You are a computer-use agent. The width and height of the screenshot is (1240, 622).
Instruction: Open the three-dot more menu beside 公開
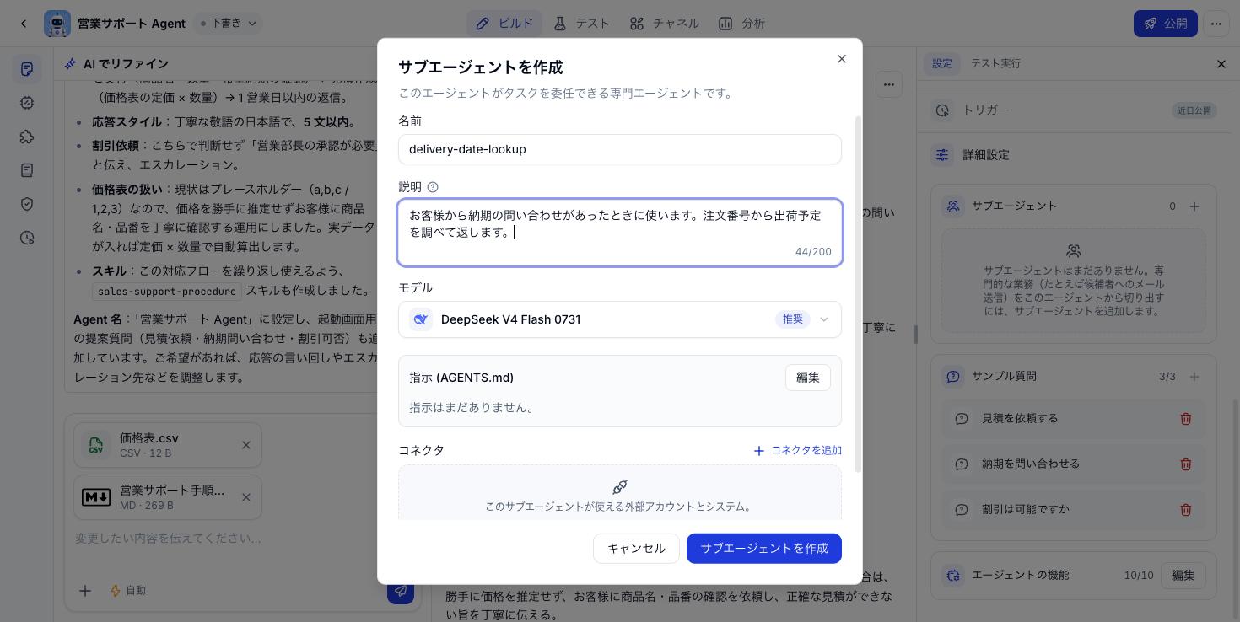1216,24
